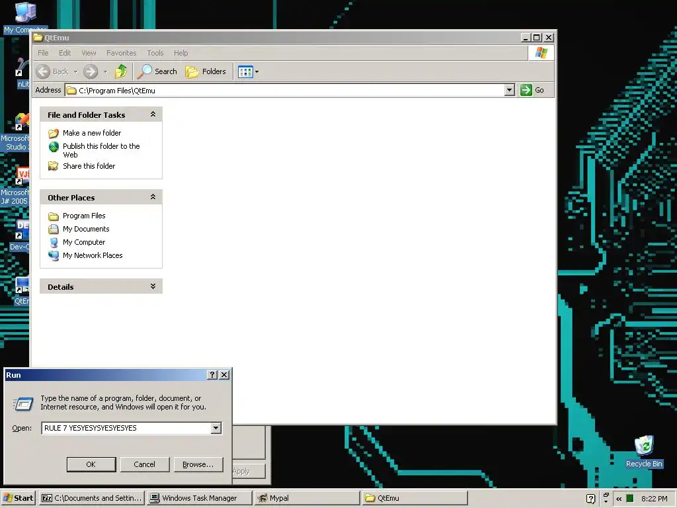Image resolution: width=677 pixels, height=508 pixels.
Task: Switch to C:\Documents and Settin... taskbar item
Action: click(x=91, y=498)
